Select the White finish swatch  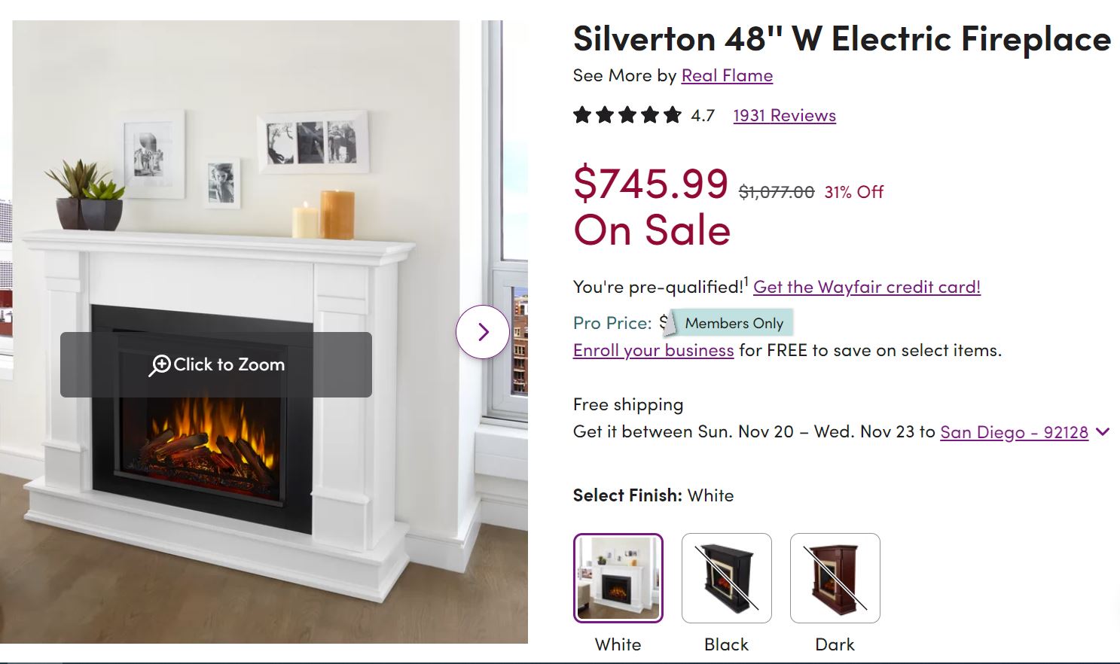pyautogui.click(x=618, y=578)
